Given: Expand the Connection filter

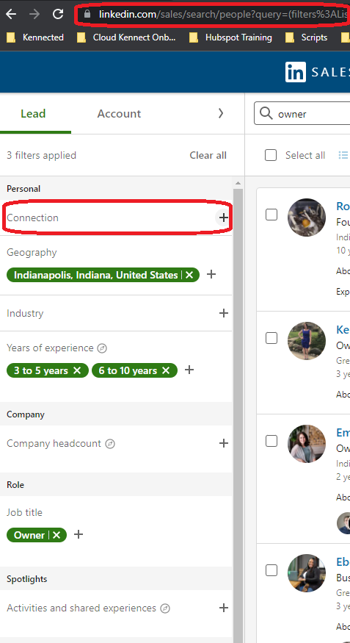Looking at the screenshot, I should click(223, 218).
